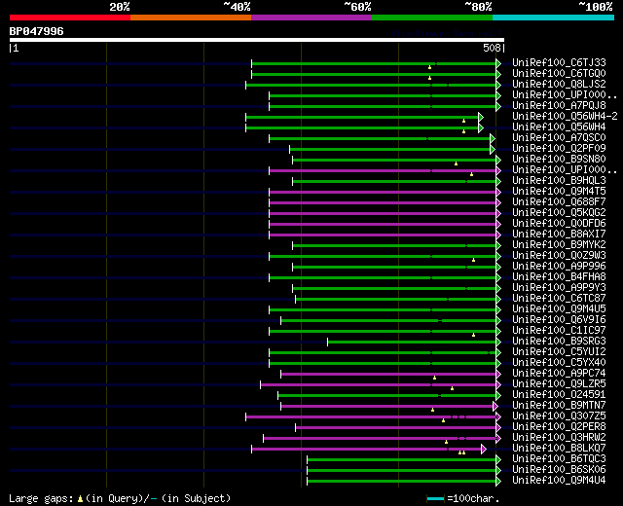Open hit UniRef100_Q56WH4
This screenshot has height=506, width=623.
[559, 126]
